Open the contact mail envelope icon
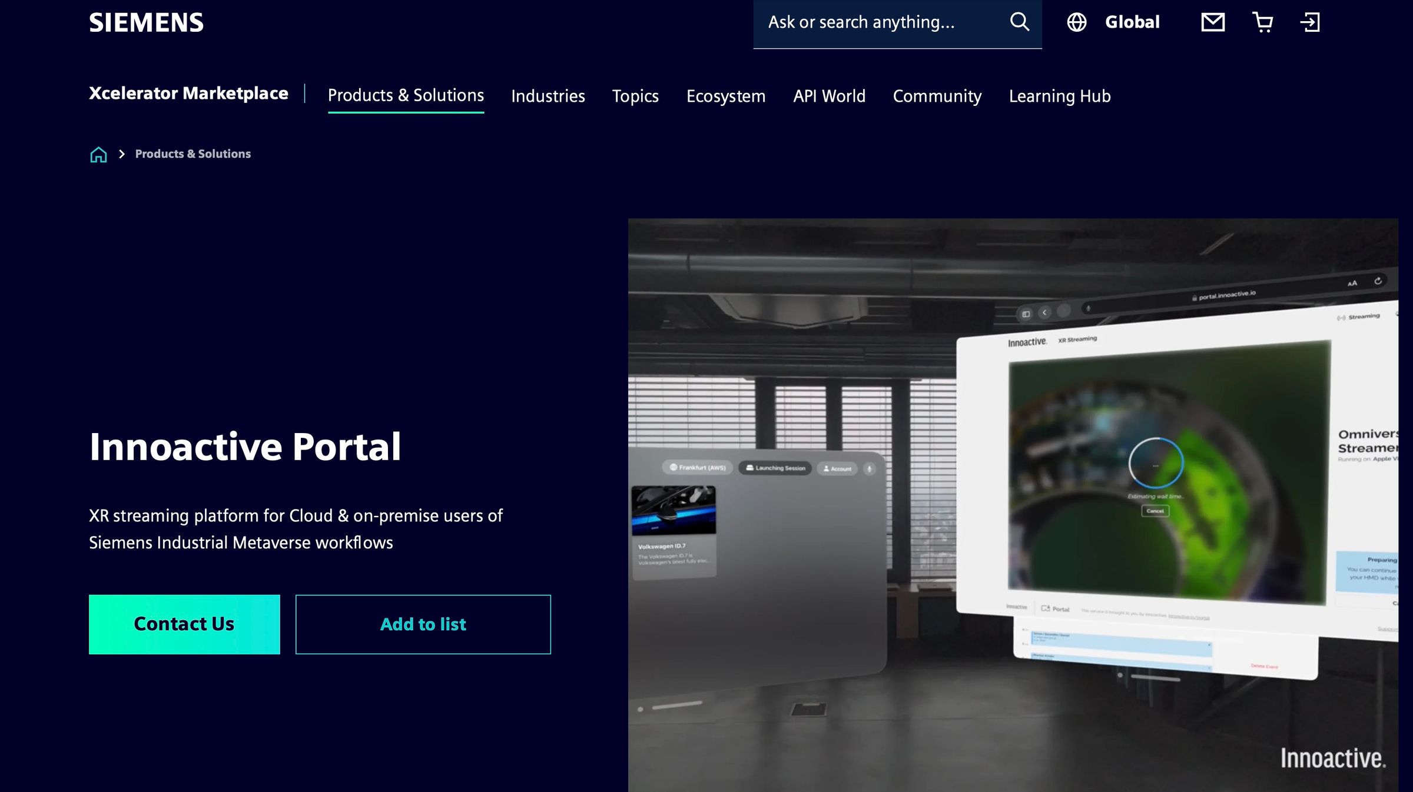 (1213, 22)
